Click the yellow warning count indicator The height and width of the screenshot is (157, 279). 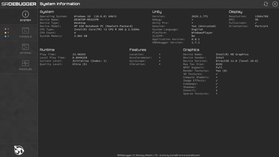pyautogui.click(x=7, y=33)
